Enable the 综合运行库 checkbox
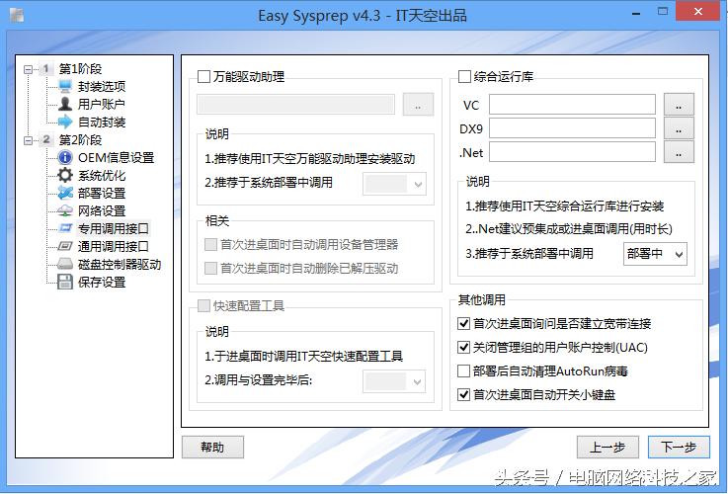The image size is (728, 494). coord(464,77)
